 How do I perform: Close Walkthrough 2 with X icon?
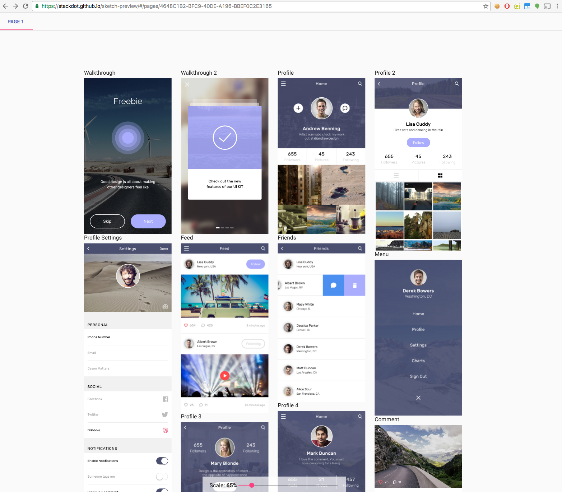pyautogui.click(x=187, y=84)
